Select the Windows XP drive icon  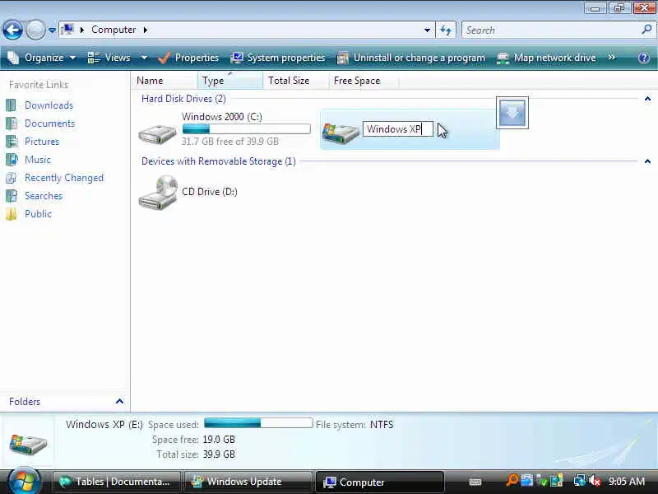click(341, 133)
